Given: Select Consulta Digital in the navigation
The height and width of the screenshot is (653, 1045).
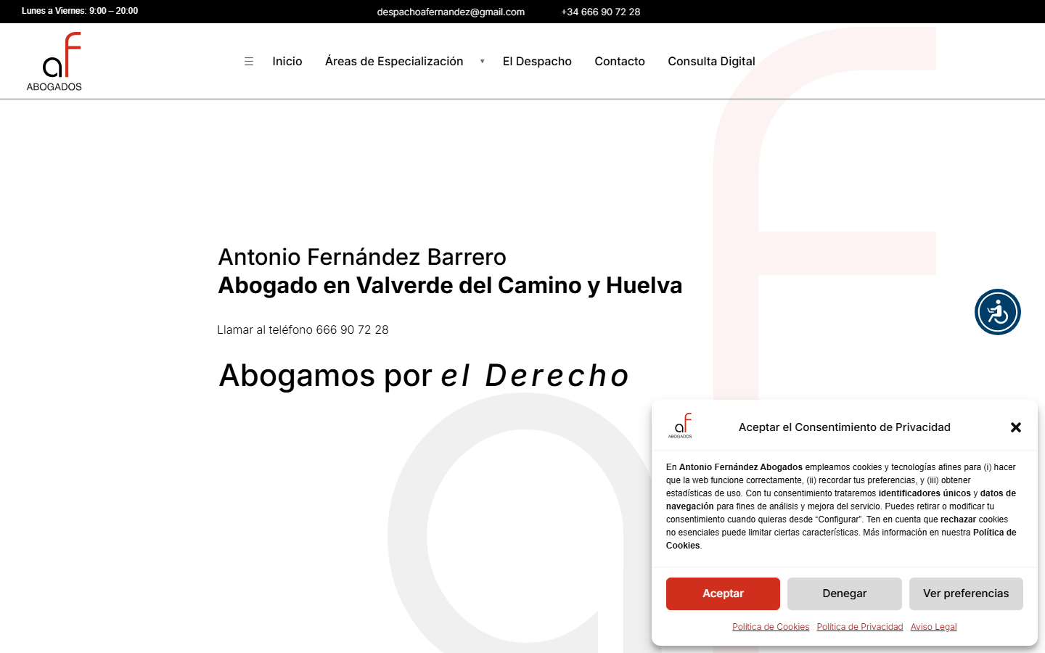Looking at the screenshot, I should click(x=711, y=62).
